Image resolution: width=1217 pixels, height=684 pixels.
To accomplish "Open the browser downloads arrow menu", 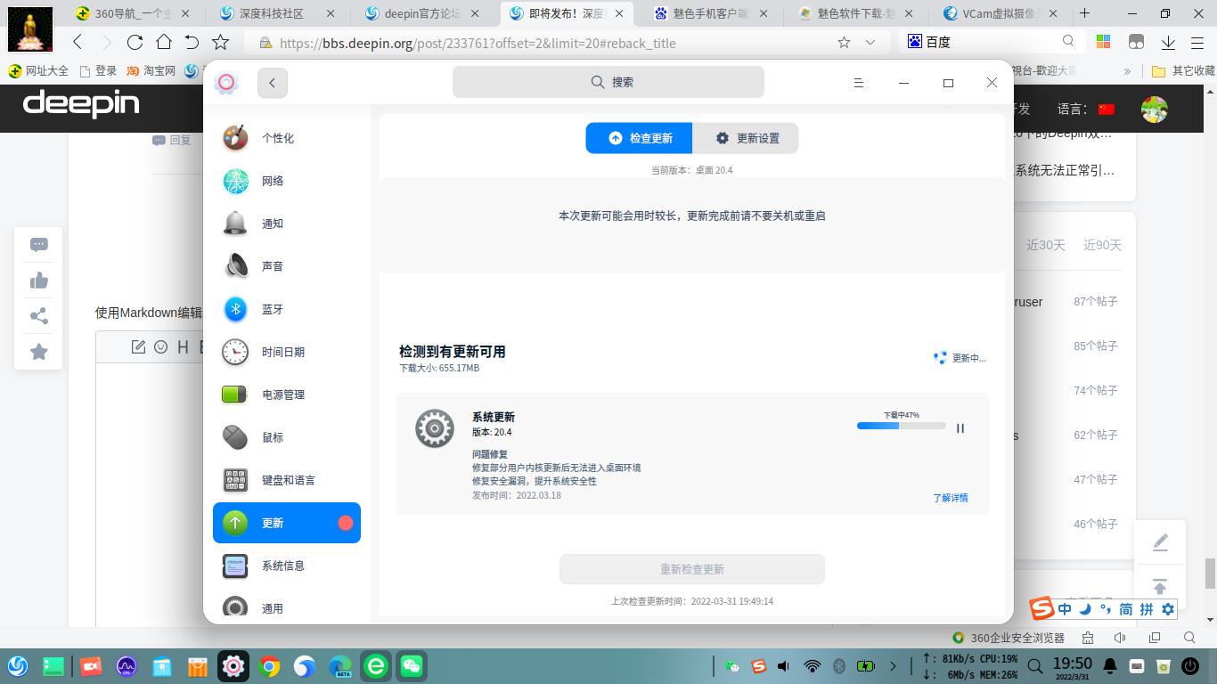I will 1168,43.
